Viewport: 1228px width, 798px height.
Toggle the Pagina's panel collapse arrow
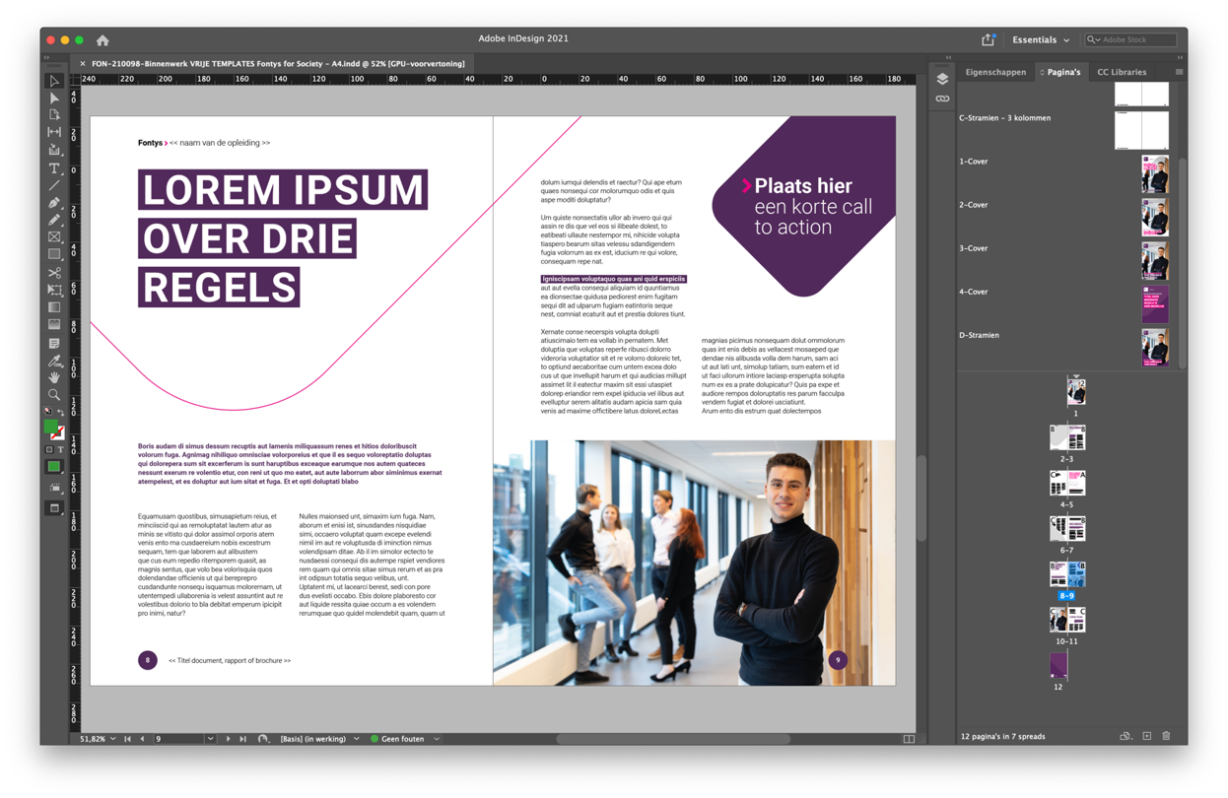[1042, 72]
